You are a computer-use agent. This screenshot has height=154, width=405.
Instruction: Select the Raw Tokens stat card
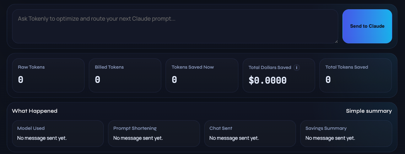pyautogui.click(x=45, y=75)
